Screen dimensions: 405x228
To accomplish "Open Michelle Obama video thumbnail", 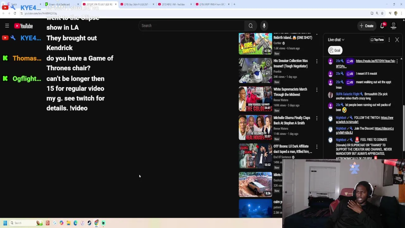I will click(255, 127).
